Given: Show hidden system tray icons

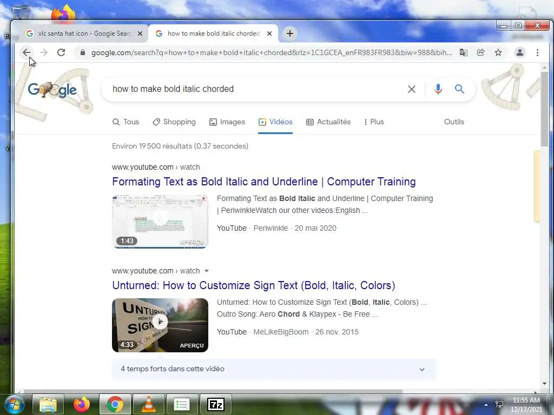Looking at the screenshot, I should coord(486,405).
